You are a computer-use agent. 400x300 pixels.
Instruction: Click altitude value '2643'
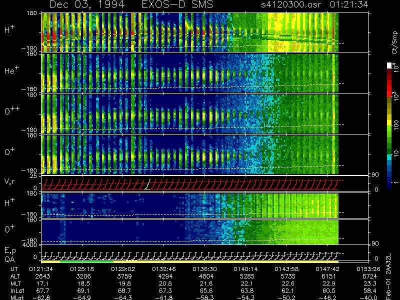[43, 276]
